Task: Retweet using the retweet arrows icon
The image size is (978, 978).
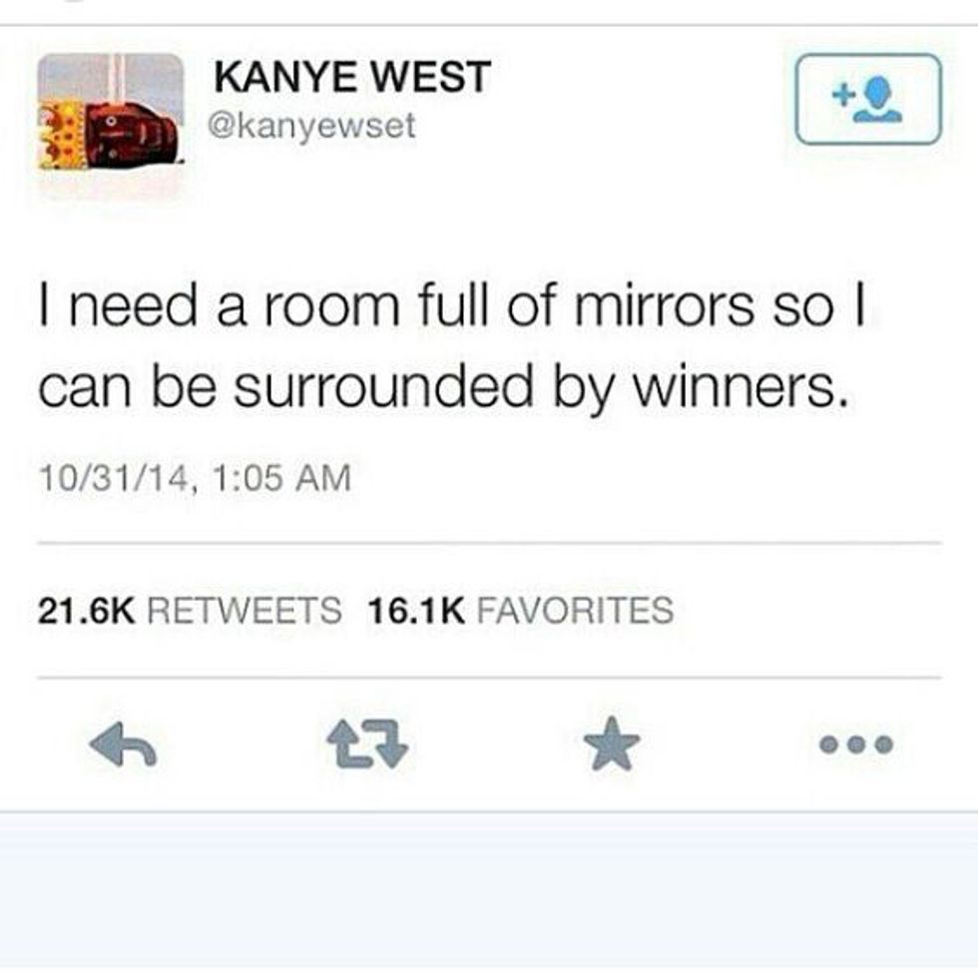Action: (367, 743)
